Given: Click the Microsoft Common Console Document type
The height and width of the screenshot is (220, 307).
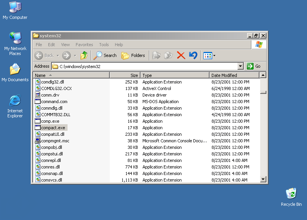Looking at the screenshot, I should (x=175, y=141).
